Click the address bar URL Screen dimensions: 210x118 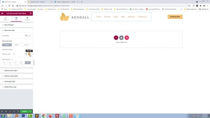49,6
